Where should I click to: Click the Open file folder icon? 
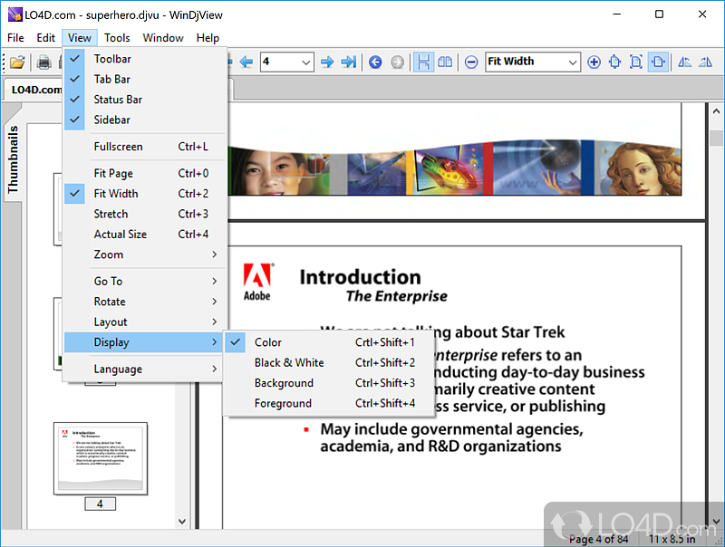pos(17,62)
